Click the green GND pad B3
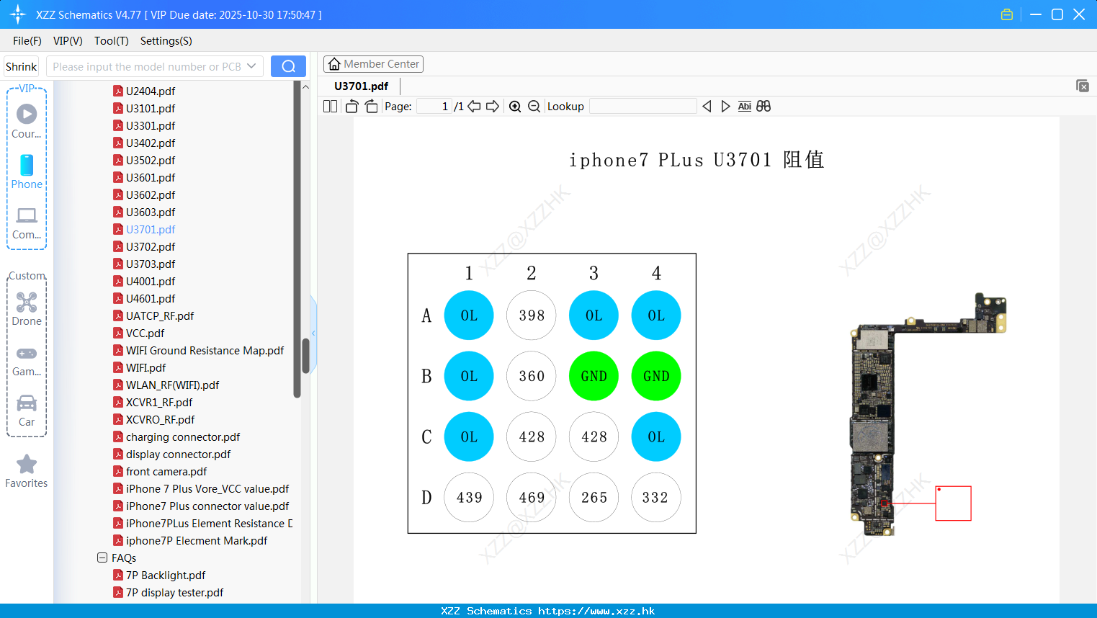The height and width of the screenshot is (618, 1097). [594, 376]
